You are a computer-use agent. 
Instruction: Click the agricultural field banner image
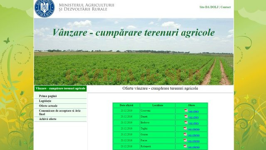(x=134, y=52)
